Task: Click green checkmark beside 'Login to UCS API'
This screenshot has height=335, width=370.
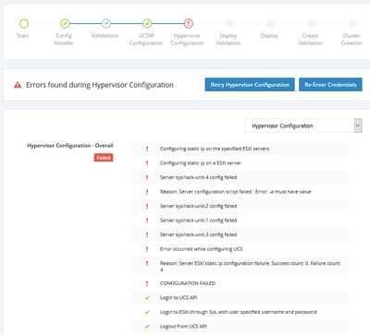Action: pyautogui.click(x=147, y=298)
